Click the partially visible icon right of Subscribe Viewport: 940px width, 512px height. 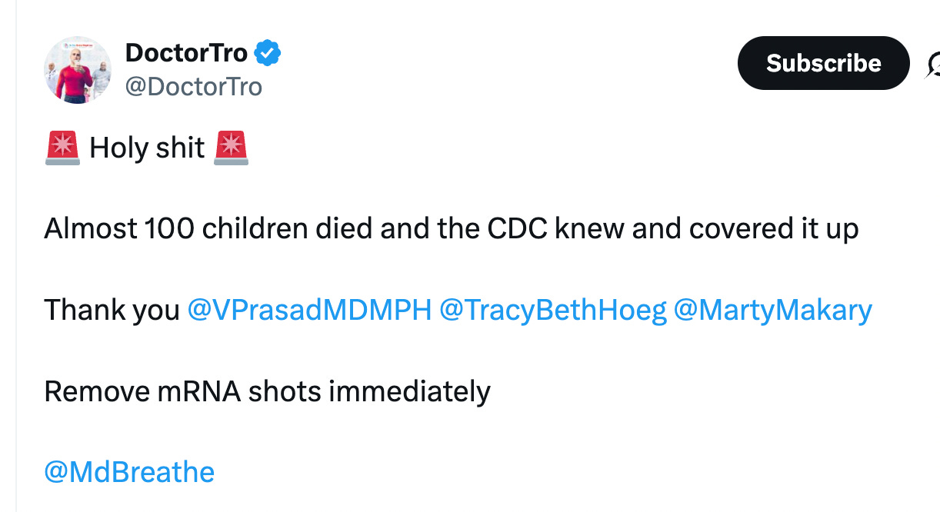click(x=933, y=64)
